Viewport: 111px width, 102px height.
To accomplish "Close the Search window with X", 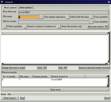I will [x=109, y=2].
